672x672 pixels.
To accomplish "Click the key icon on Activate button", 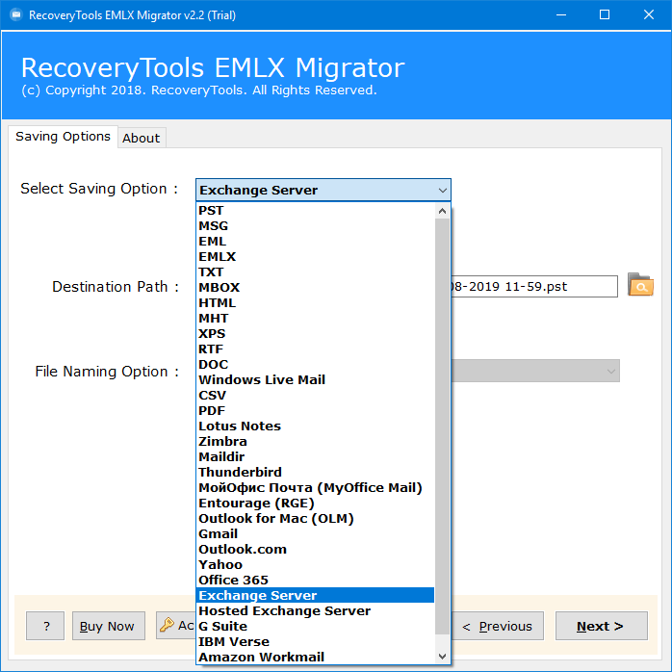I will [x=167, y=625].
